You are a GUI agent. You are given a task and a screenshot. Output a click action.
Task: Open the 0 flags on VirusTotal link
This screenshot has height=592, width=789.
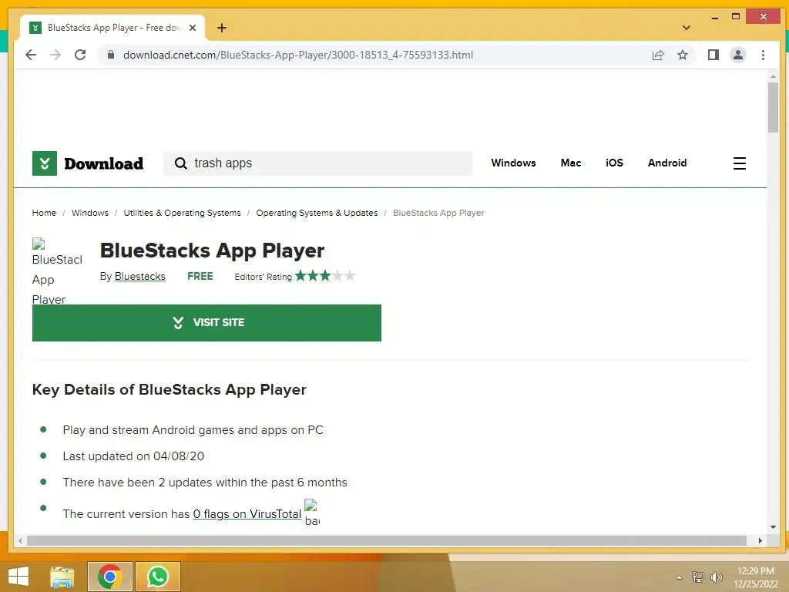click(247, 514)
